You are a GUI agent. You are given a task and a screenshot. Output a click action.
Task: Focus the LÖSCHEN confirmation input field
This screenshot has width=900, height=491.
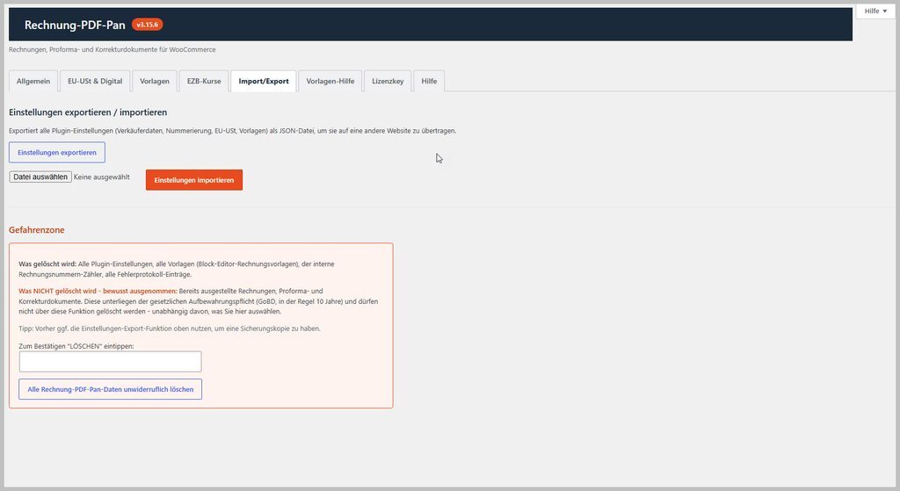tap(110, 362)
